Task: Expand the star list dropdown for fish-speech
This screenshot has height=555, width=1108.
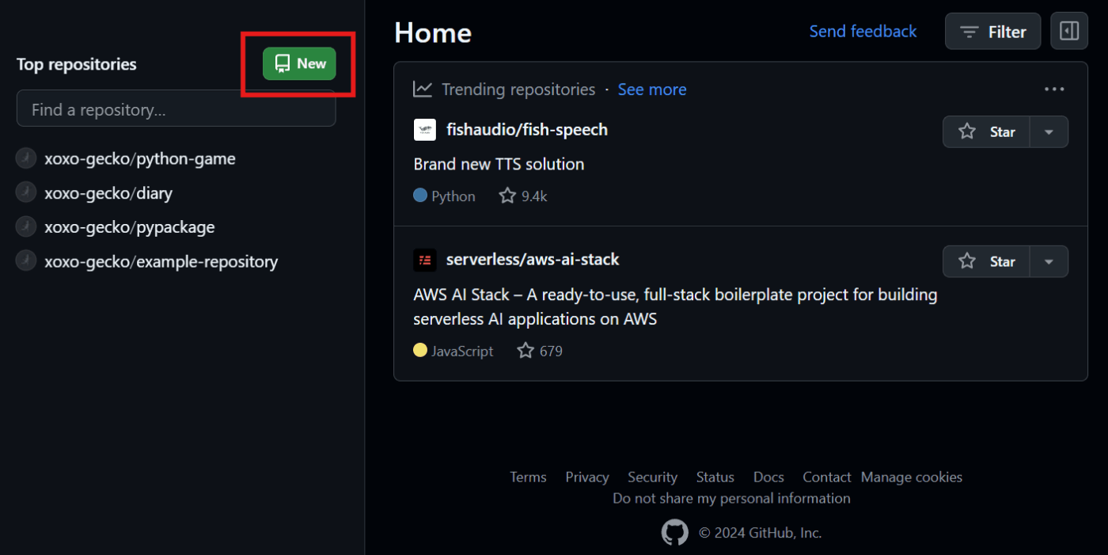Action: click(x=1049, y=132)
